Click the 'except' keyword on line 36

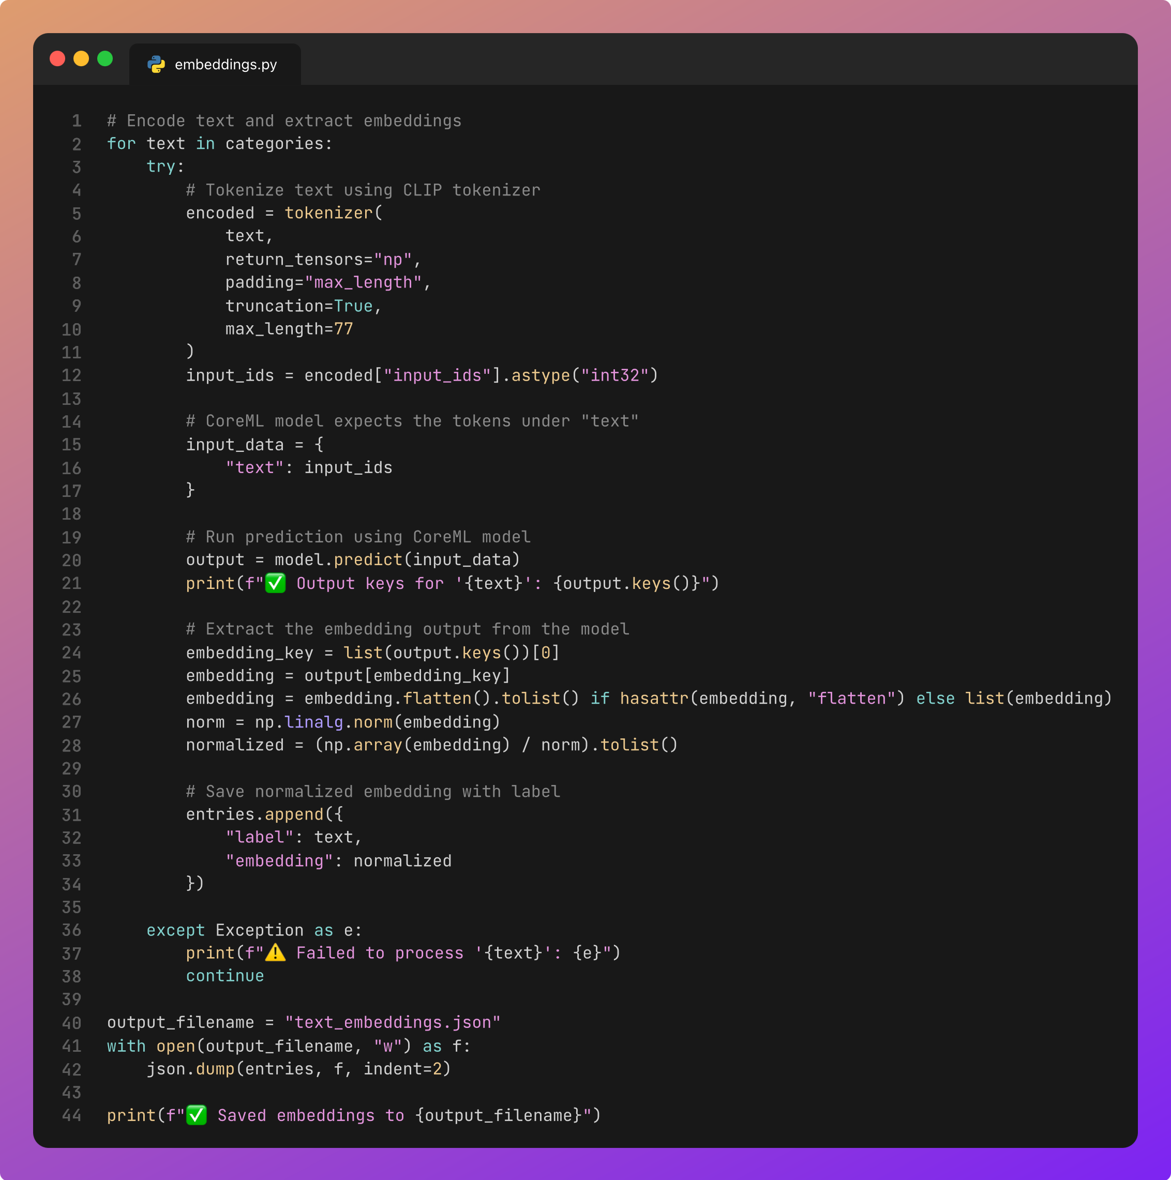pos(175,930)
